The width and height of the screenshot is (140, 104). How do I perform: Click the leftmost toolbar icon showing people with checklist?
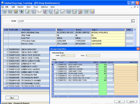pos(5,12)
